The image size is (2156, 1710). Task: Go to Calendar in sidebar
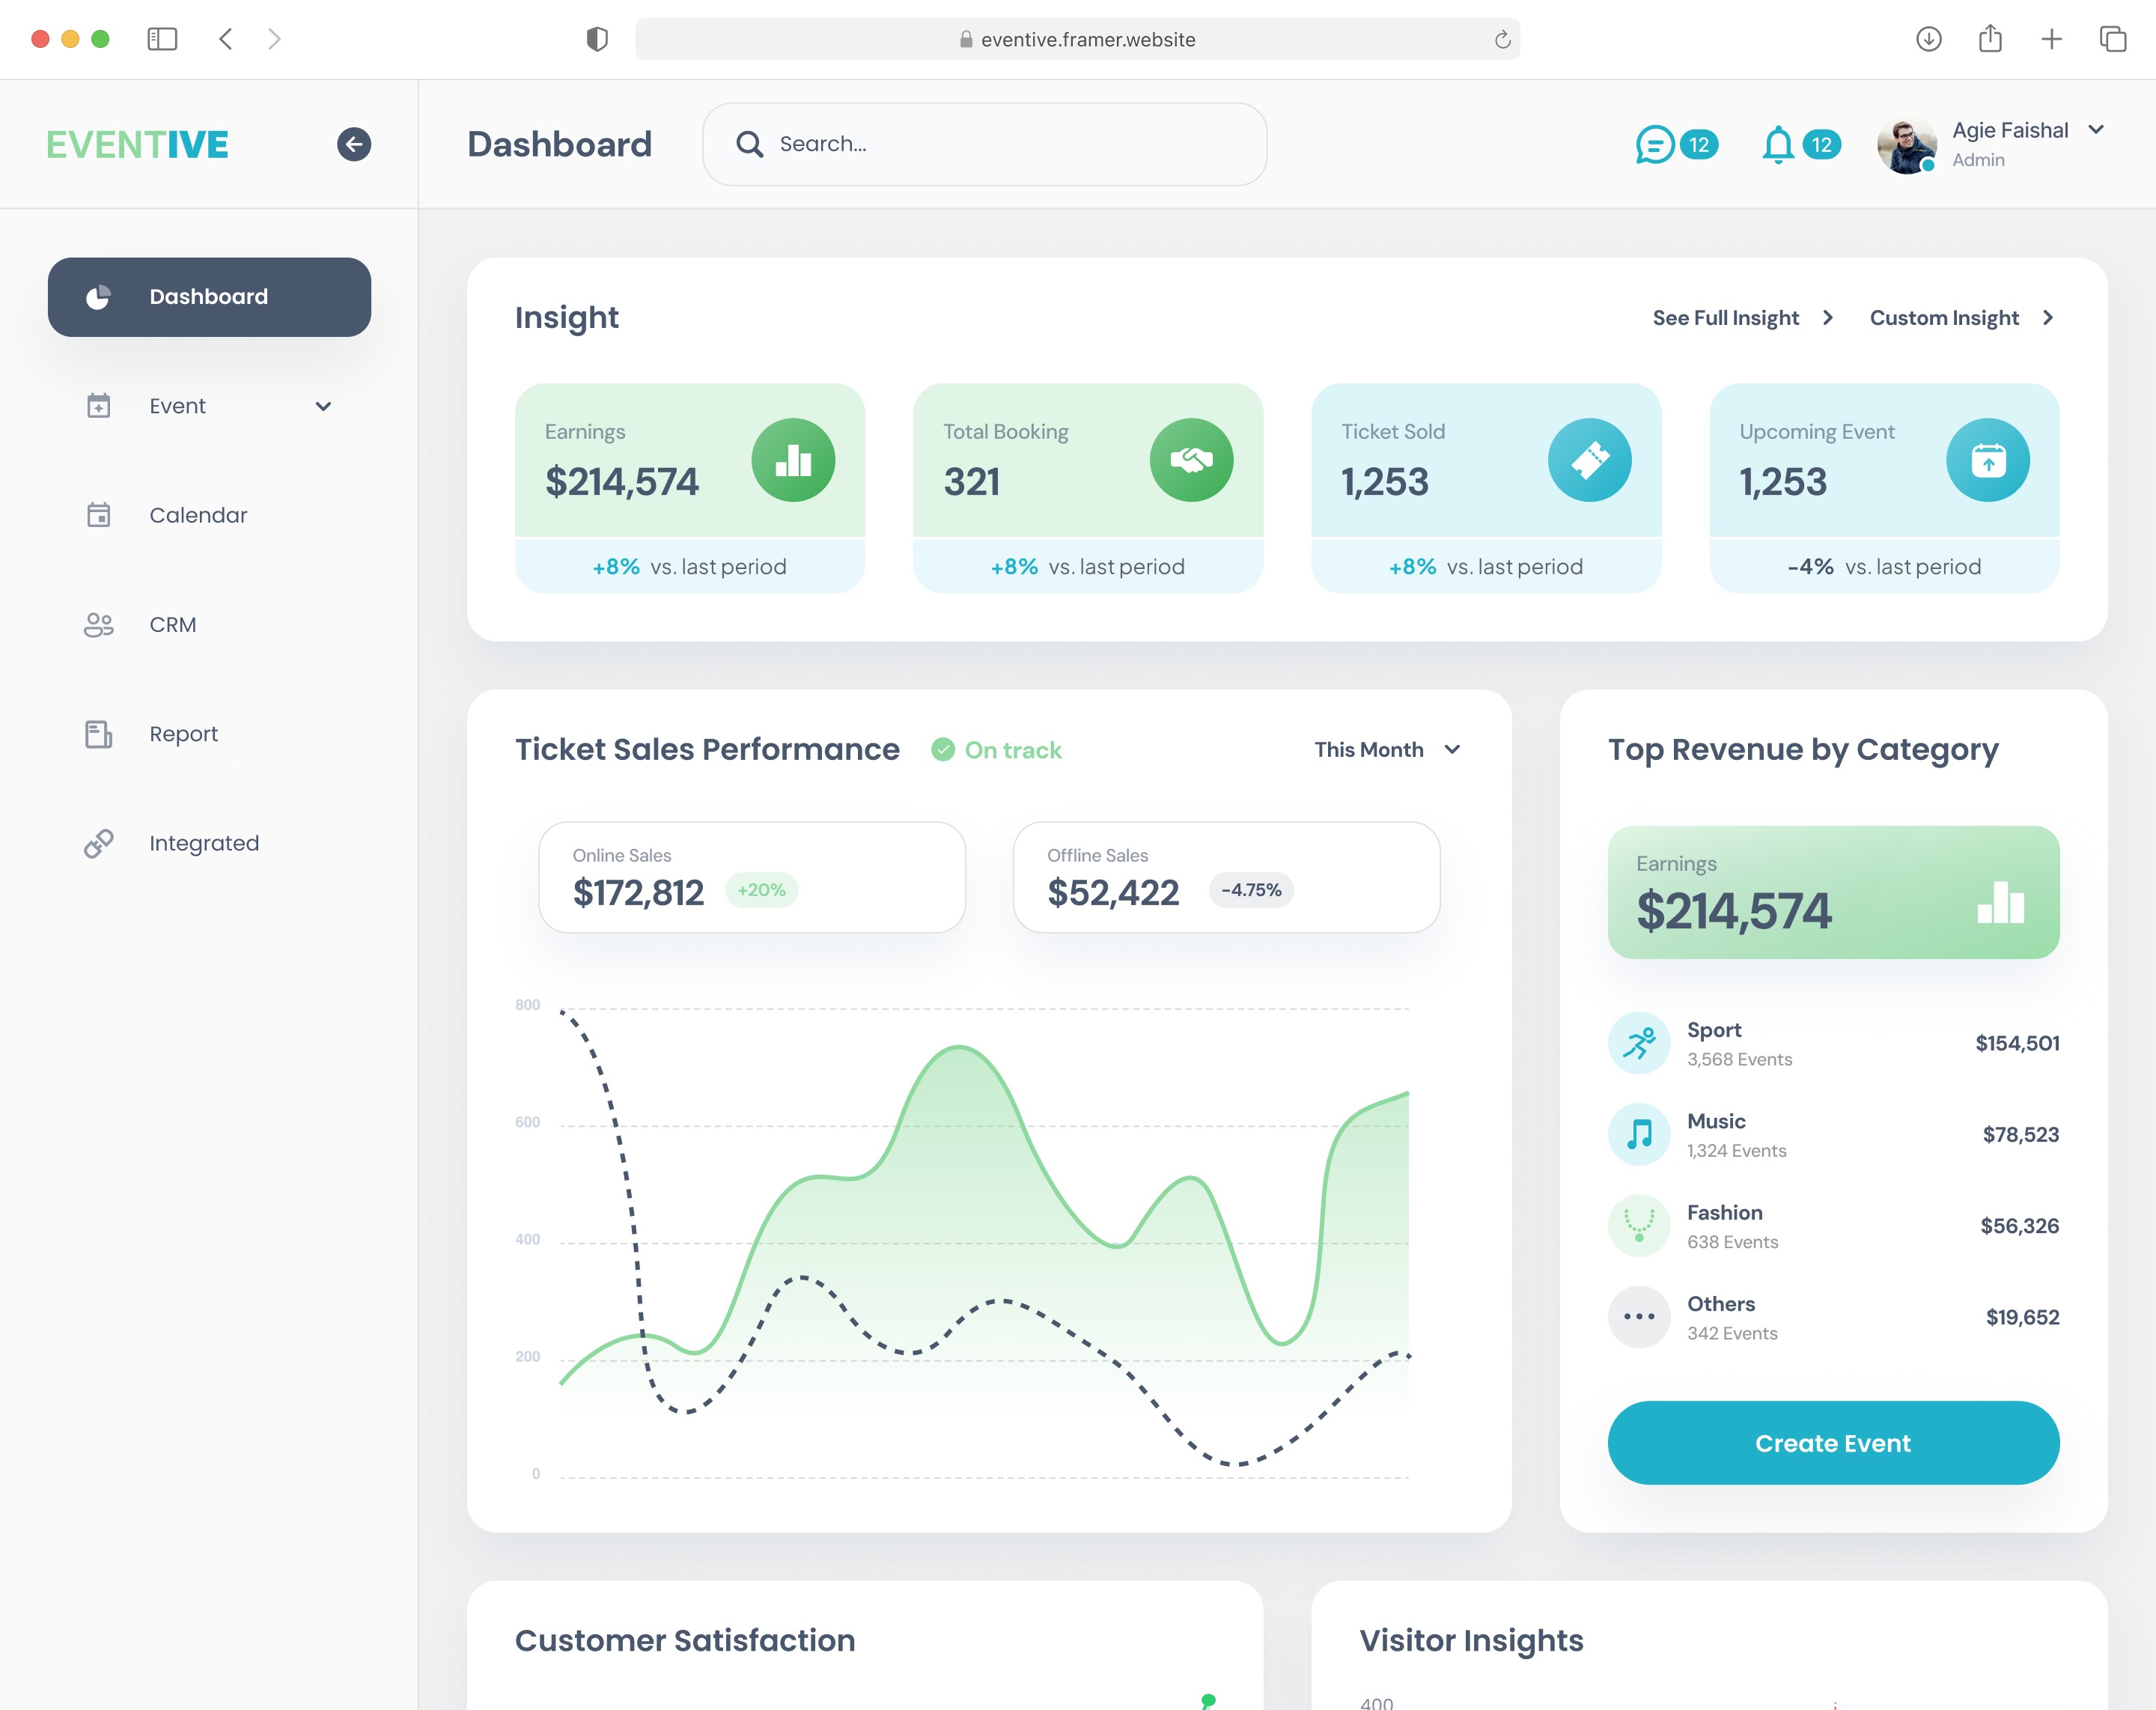[198, 515]
